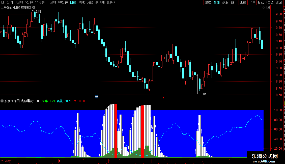Toggle the 叠加 overlay button
Viewport: 285px width, 164px height.
[216, 2]
